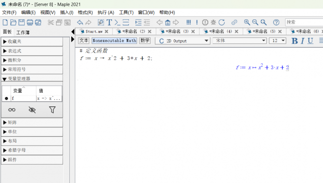Focus the 搜索 search field
This screenshot has height=183, width=323.
[x=304, y=22]
